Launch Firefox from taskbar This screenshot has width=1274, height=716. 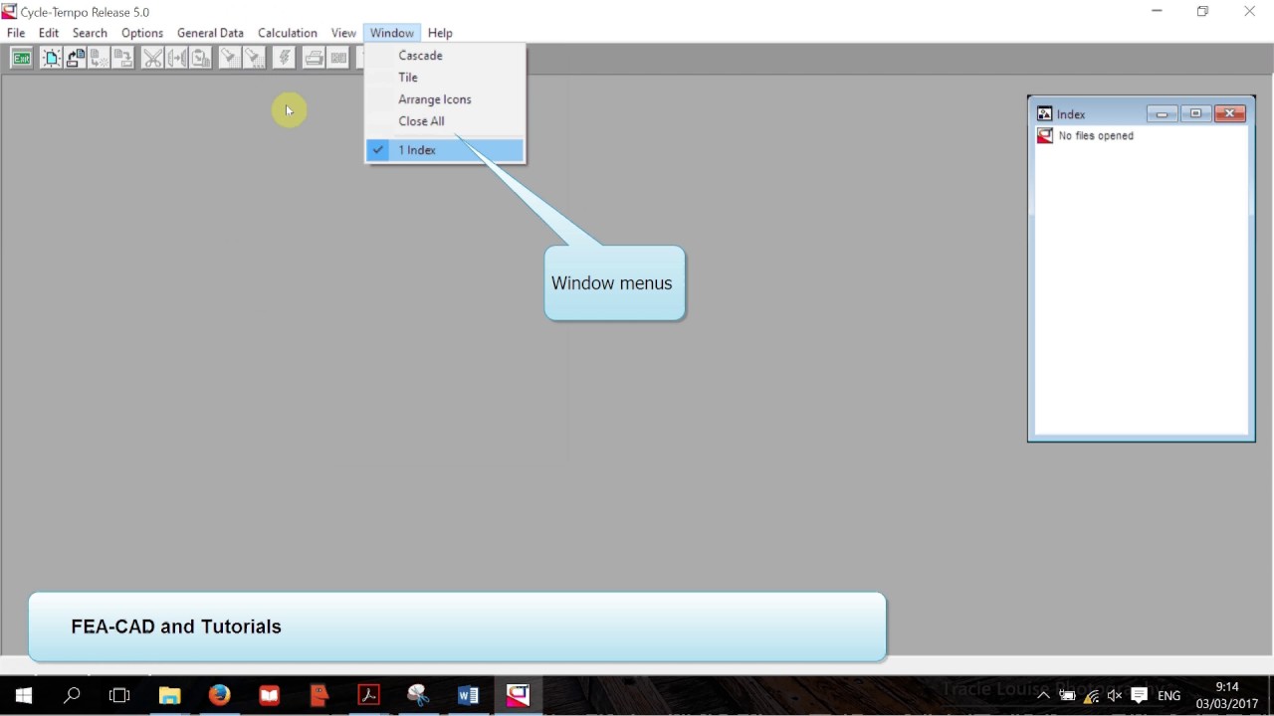[x=219, y=695]
